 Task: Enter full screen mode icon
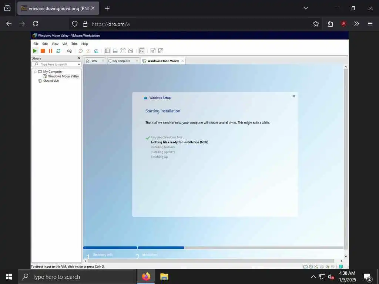(123, 51)
